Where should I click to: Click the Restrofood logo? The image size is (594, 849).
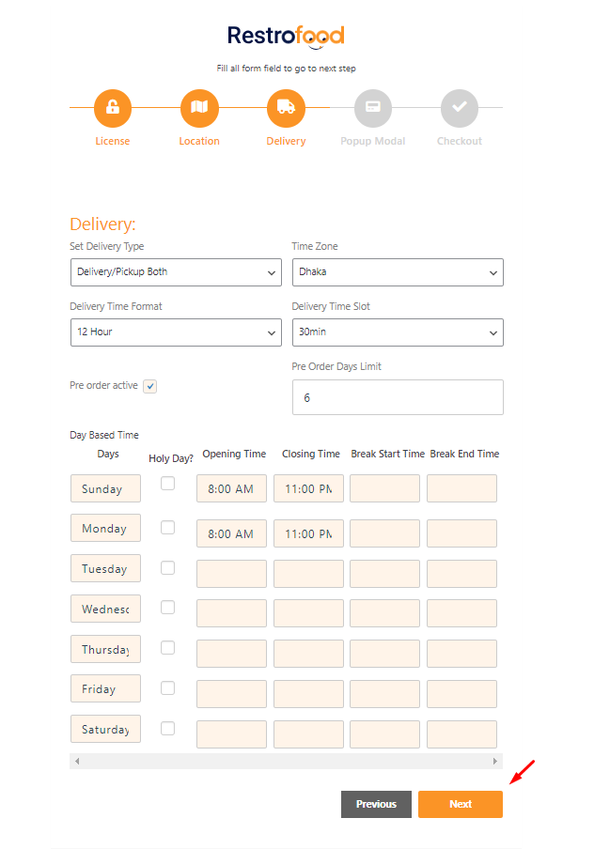click(x=286, y=37)
